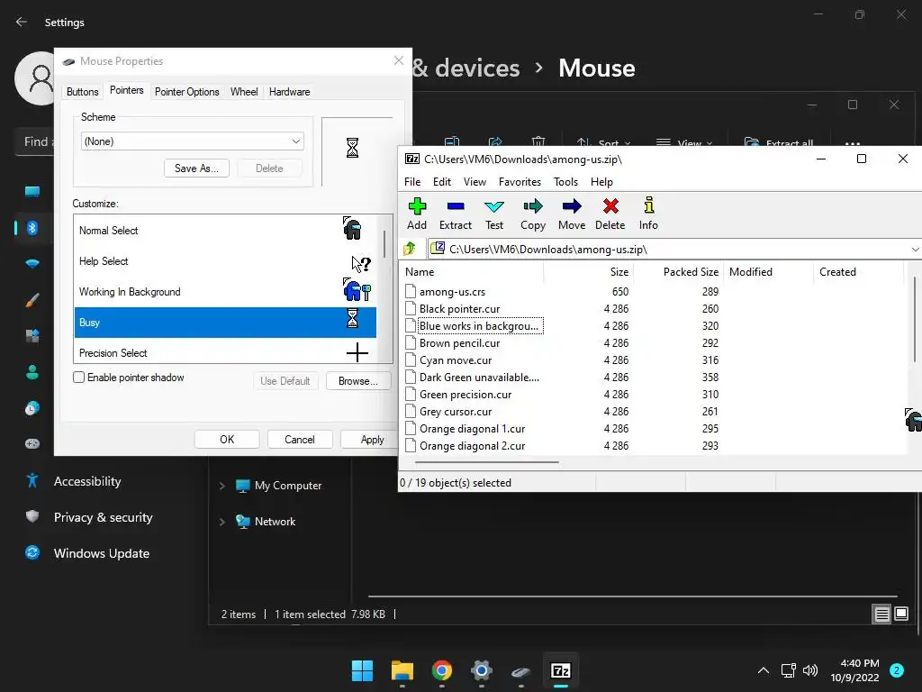Open Start menu from the taskbar

[x=362, y=670]
